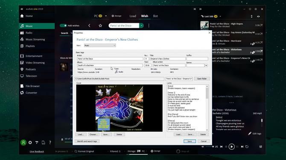Click the sort arrows icon in right panel
This screenshot has height=160, width=286.
pos(251,16)
